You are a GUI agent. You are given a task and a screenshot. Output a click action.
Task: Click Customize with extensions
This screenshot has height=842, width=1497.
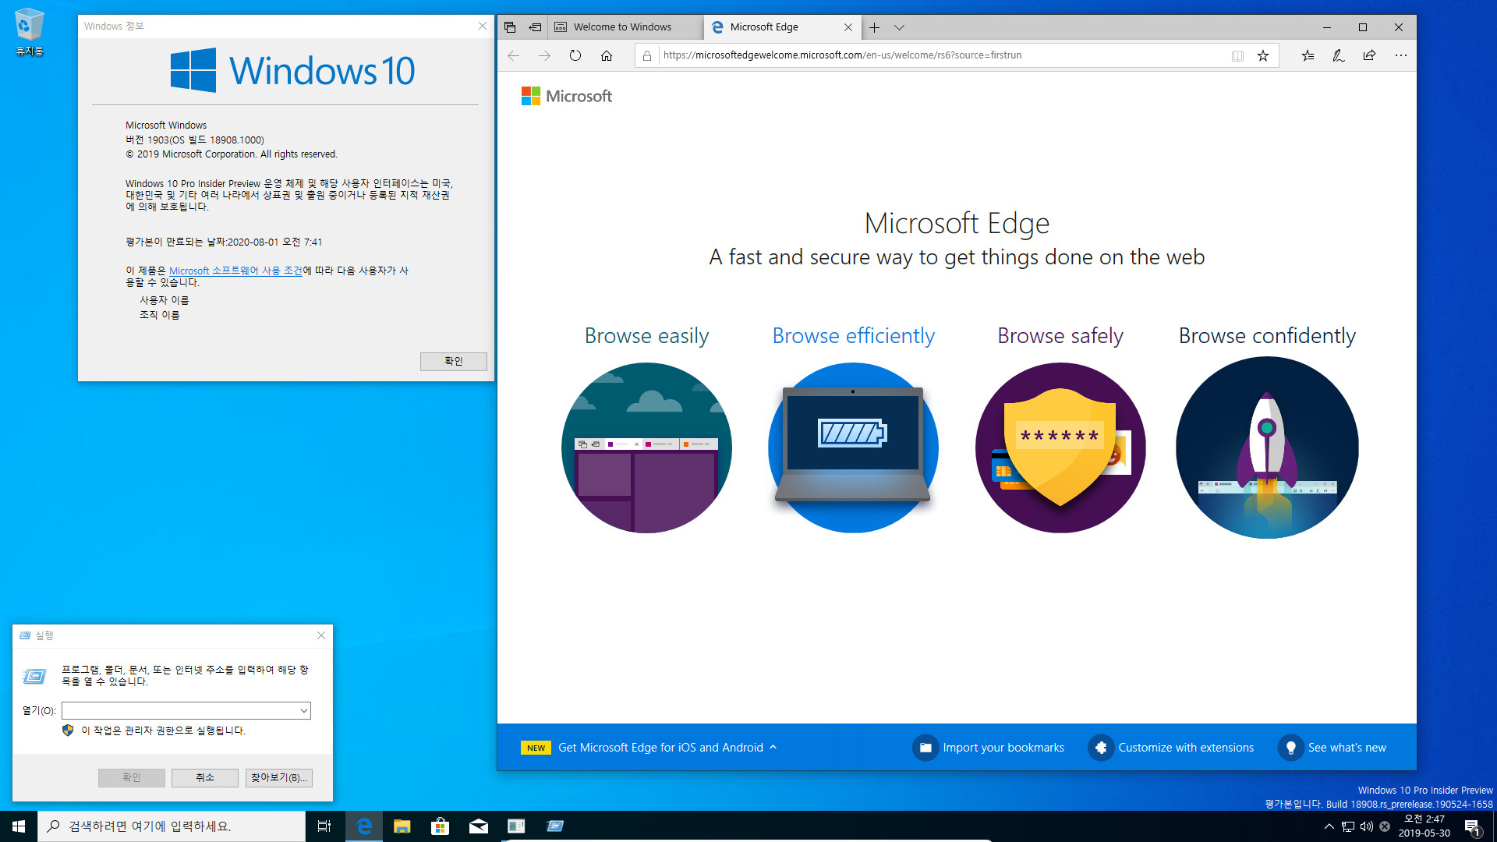(1171, 747)
